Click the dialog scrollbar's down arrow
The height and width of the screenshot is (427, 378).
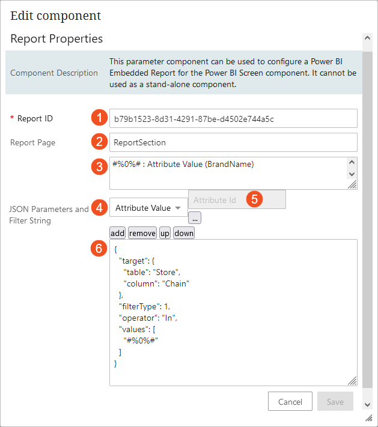[368, 405]
